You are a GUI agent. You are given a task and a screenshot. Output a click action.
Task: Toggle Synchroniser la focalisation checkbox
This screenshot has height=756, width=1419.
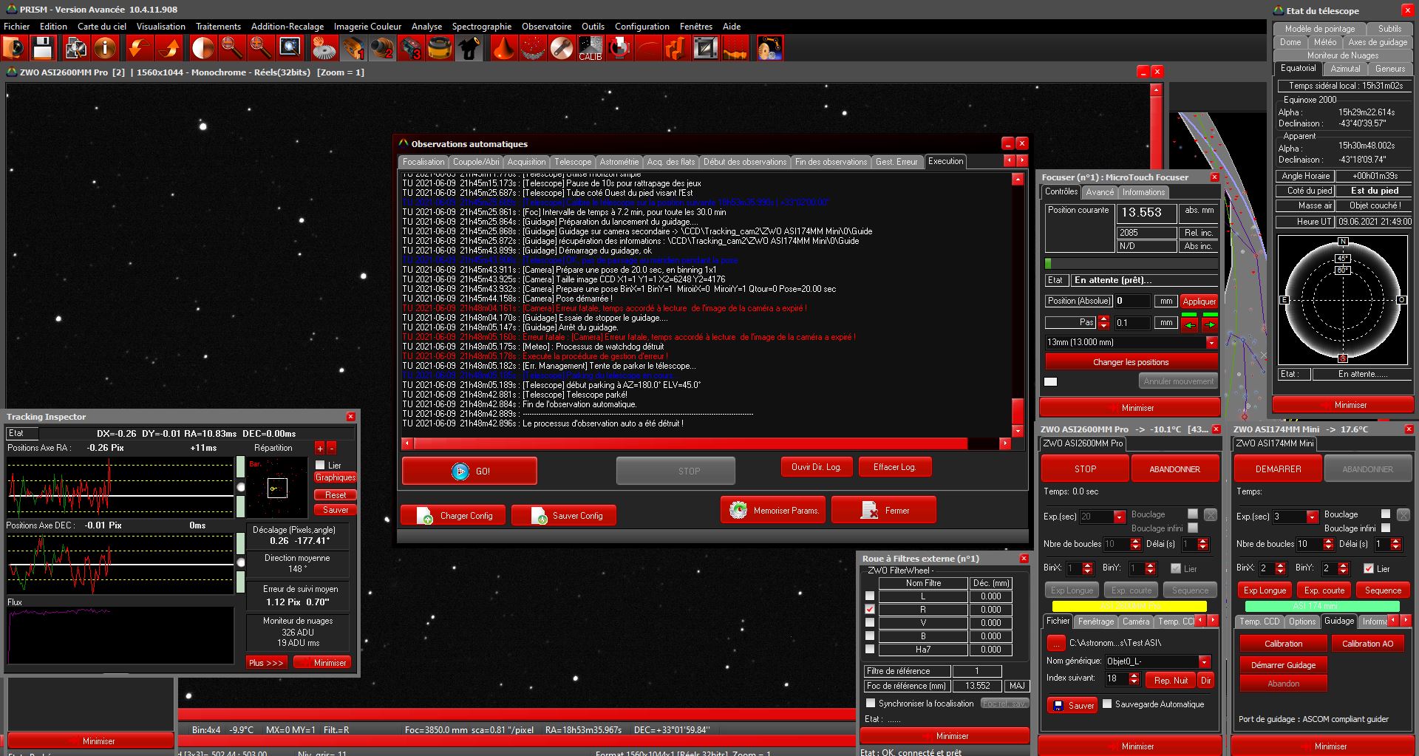click(871, 704)
